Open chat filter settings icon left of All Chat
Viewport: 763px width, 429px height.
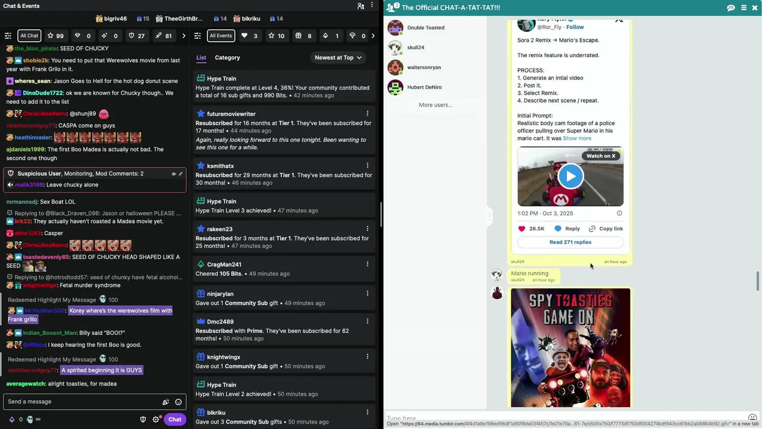click(8, 36)
